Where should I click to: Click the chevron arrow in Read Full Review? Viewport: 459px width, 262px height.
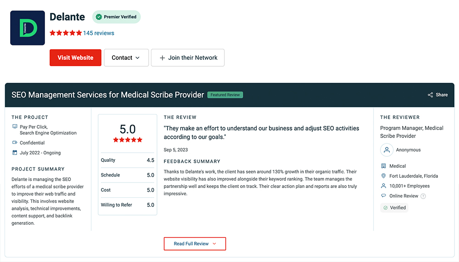(214, 244)
